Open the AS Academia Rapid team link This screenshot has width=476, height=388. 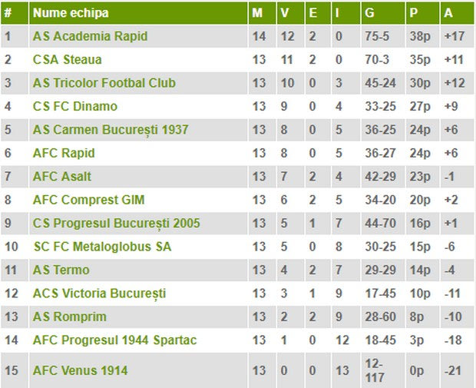coord(90,36)
